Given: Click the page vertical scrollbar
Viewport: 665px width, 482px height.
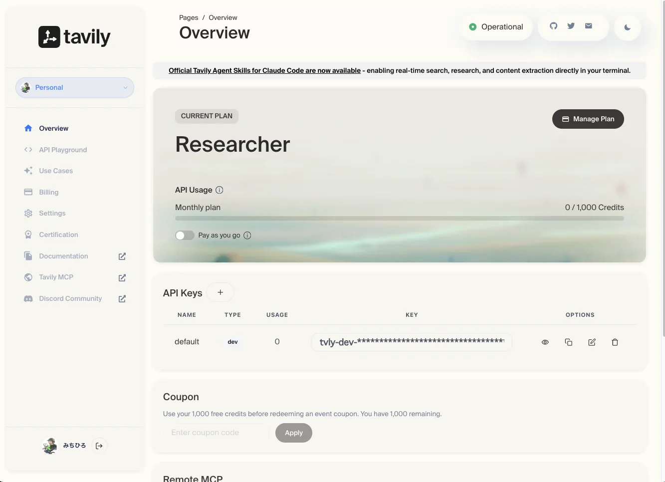Looking at the screenshot, I should coord(663,170).
